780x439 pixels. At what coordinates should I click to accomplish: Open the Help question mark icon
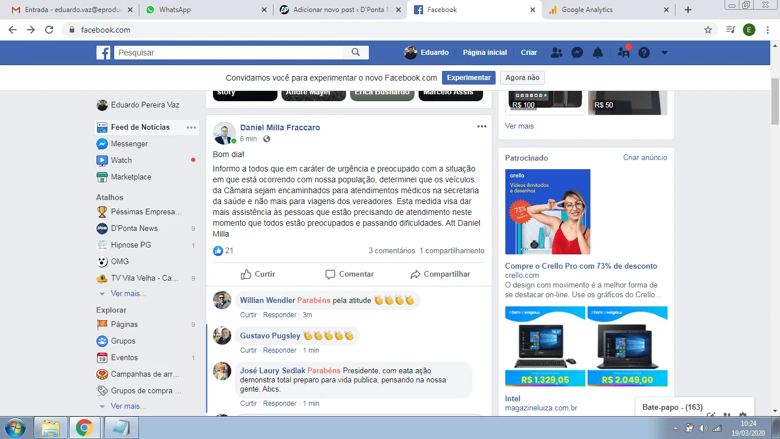tap(644, 53)
